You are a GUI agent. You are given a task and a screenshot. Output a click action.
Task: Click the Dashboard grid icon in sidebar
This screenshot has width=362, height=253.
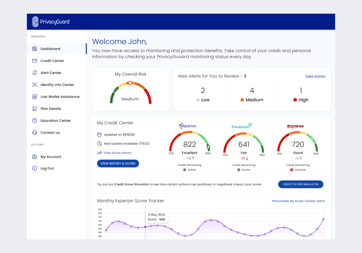pyautogui.click(x=35, y=49)
